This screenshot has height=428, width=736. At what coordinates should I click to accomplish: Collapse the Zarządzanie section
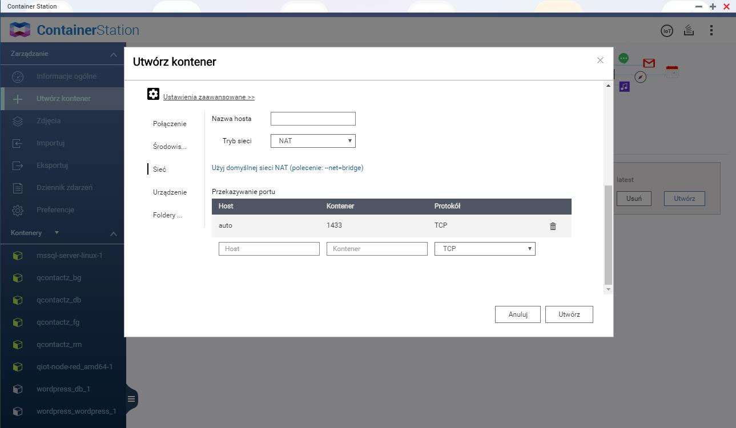coord(113,54)
